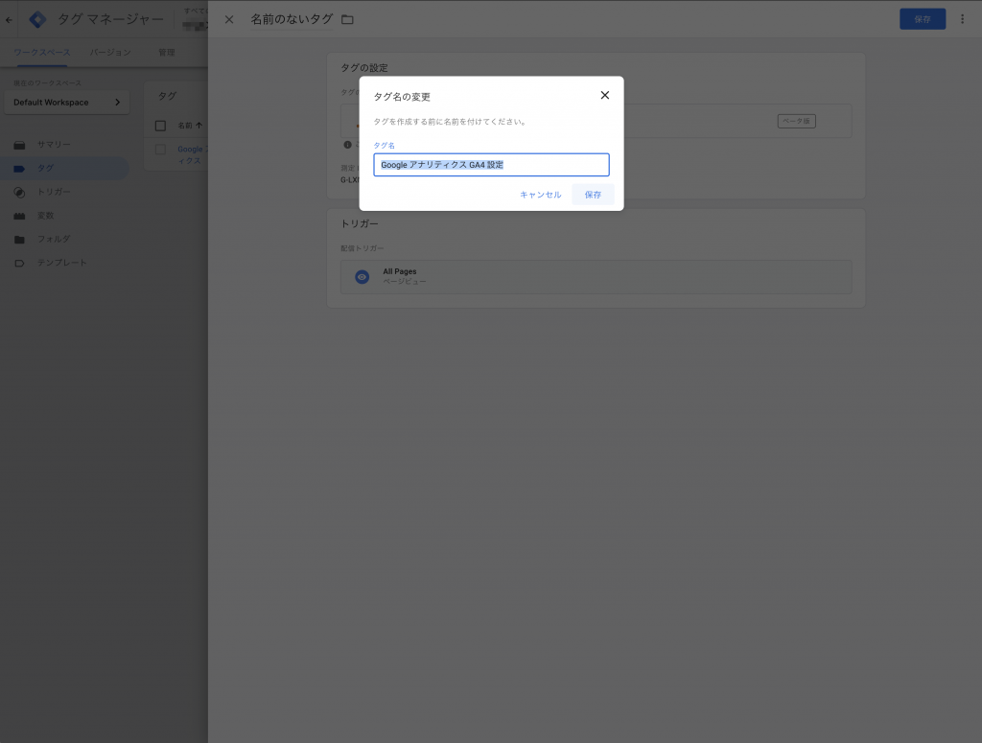Open the Summary sidebar item
Image resolution: width=982 pixels, height=743 pixels.
coord(54,145)
